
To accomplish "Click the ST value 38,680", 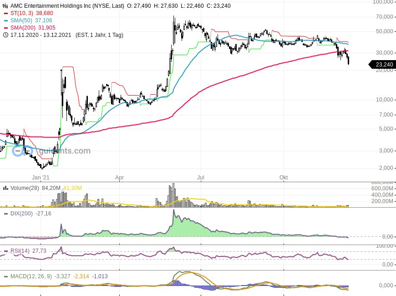I will click(45, 13).
